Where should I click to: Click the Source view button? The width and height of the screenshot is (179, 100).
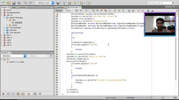tap(59, 11)
